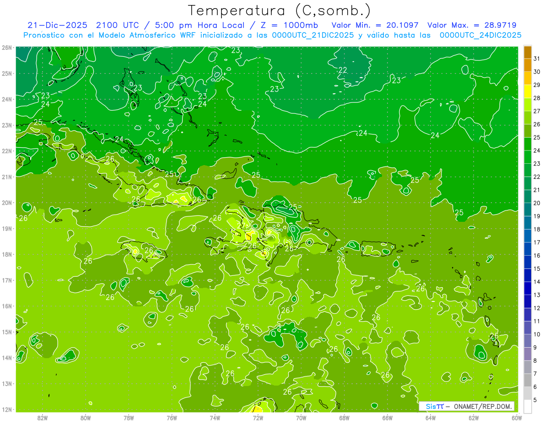
Task: Click the color scale label "29"
Action: coord(537,85)
